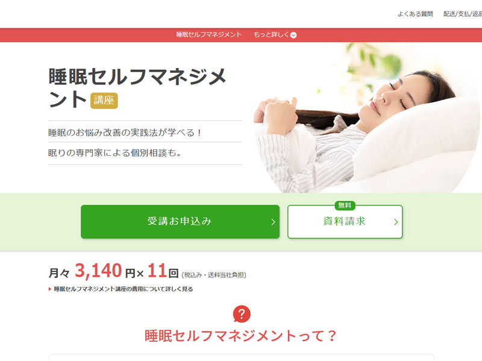Click the large 睡眠セルフマネジメント course title
Screen dimensions: 482x361
click(137, 88)
